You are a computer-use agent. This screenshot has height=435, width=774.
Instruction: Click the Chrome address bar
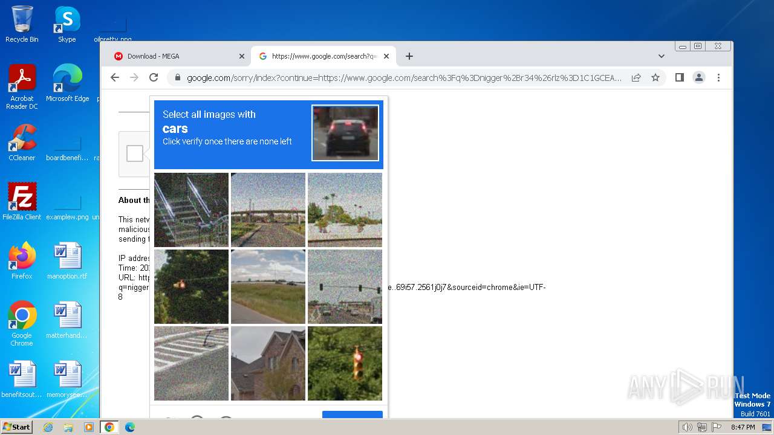click(x=404, y=77)
